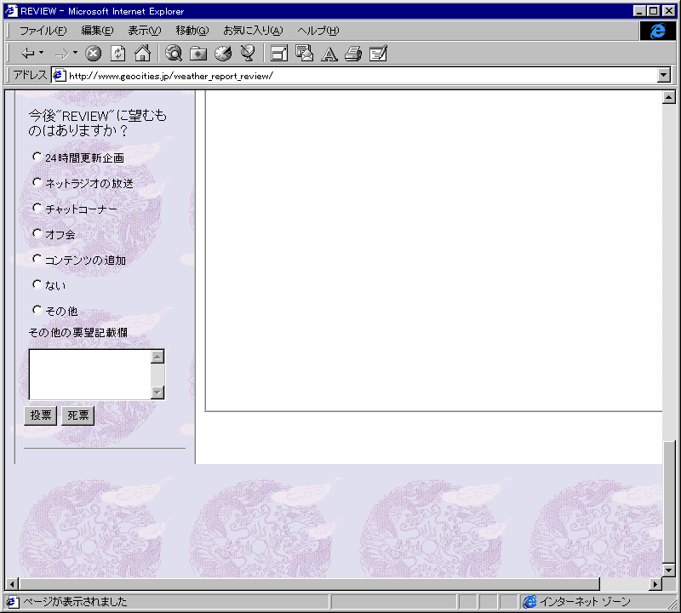Print the page with the printer icon
Image resolution: width=681 pixels, height=613 pixels.
(353, 54)
